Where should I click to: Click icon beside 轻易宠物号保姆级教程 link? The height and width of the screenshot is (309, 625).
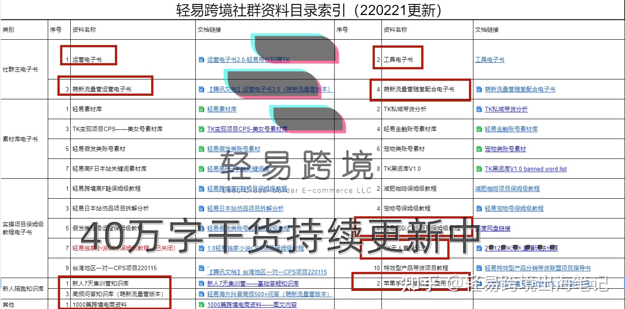click(479, 208)
